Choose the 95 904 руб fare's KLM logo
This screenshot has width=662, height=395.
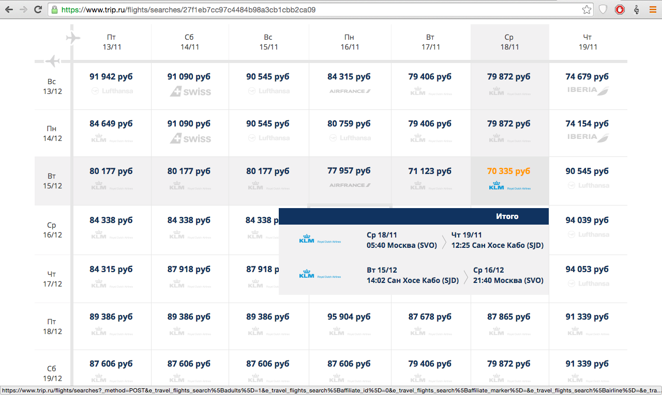pos(350,332)
